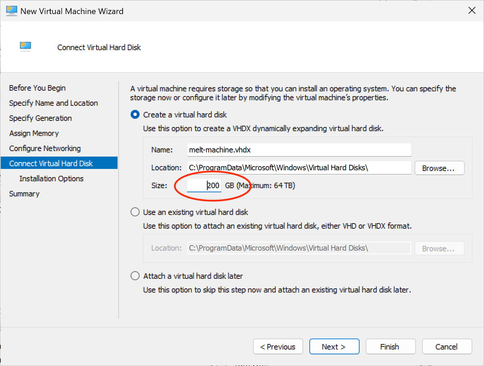Cancel the virtual machine wizard

click(x=447, y=347)
